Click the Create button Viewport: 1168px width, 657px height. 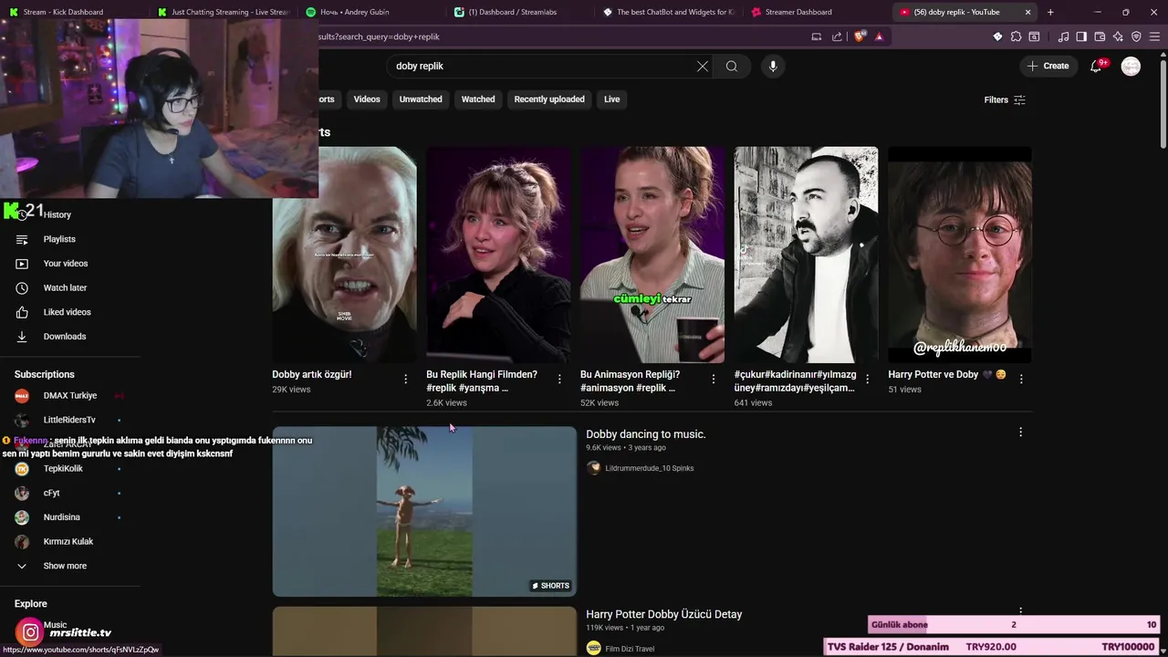(x=1048, y=66)
